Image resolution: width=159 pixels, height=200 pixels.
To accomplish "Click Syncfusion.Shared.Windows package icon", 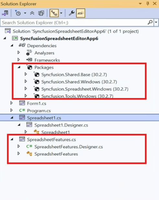I will coord(37,82).
